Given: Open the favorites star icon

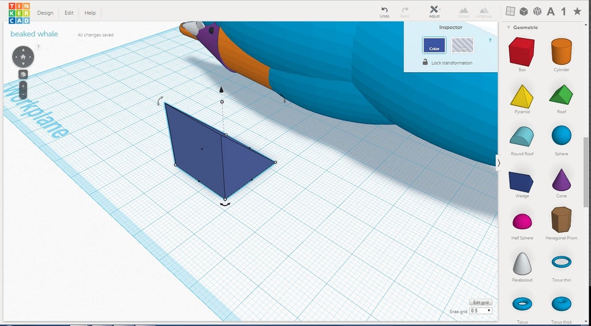Looking at the screenshot, I should [577, 12].
